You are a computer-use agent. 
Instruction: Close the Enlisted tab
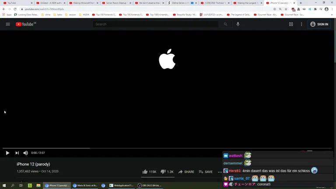coord(64,3)
